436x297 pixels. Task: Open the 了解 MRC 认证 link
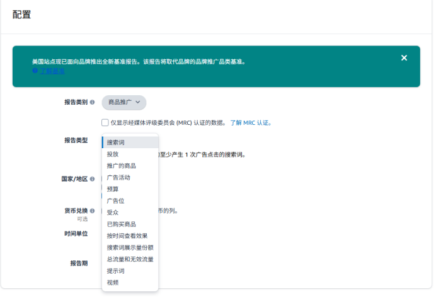click(250, 123)
